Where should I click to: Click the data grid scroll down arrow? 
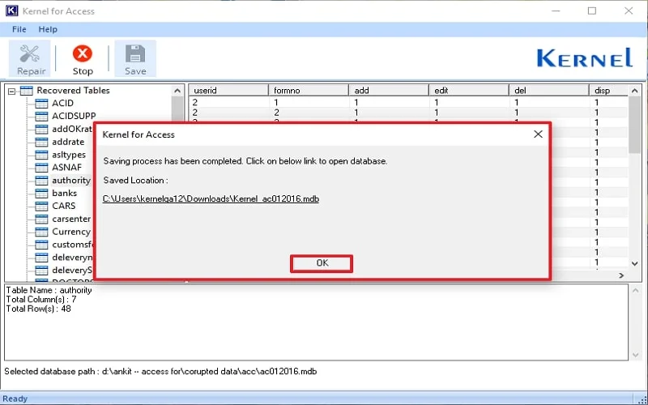click(x=635, y=263)
